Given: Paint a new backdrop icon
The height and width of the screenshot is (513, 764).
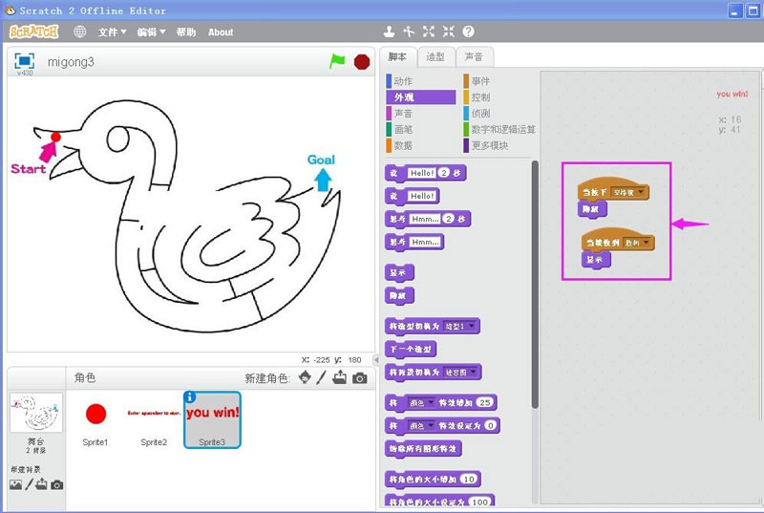Looking at the screenshot, I should tap(30, 483).
